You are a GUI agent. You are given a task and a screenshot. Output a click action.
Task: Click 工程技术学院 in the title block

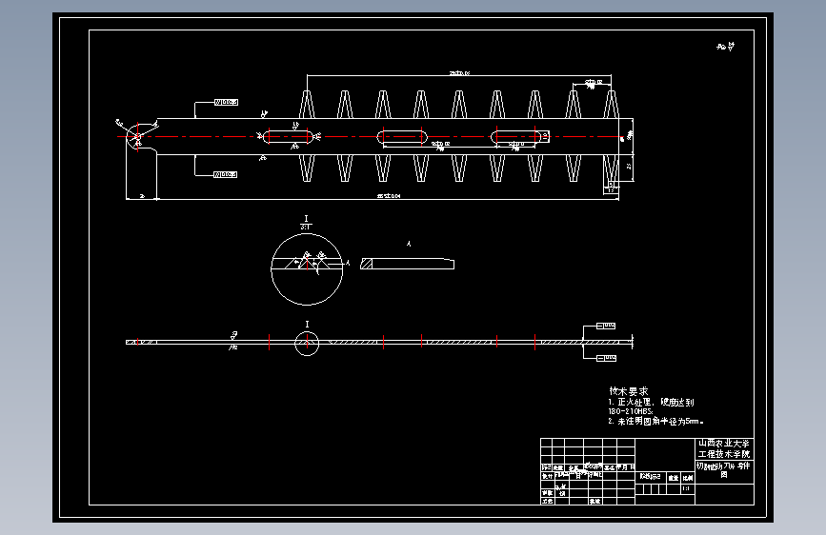(724, 454)
